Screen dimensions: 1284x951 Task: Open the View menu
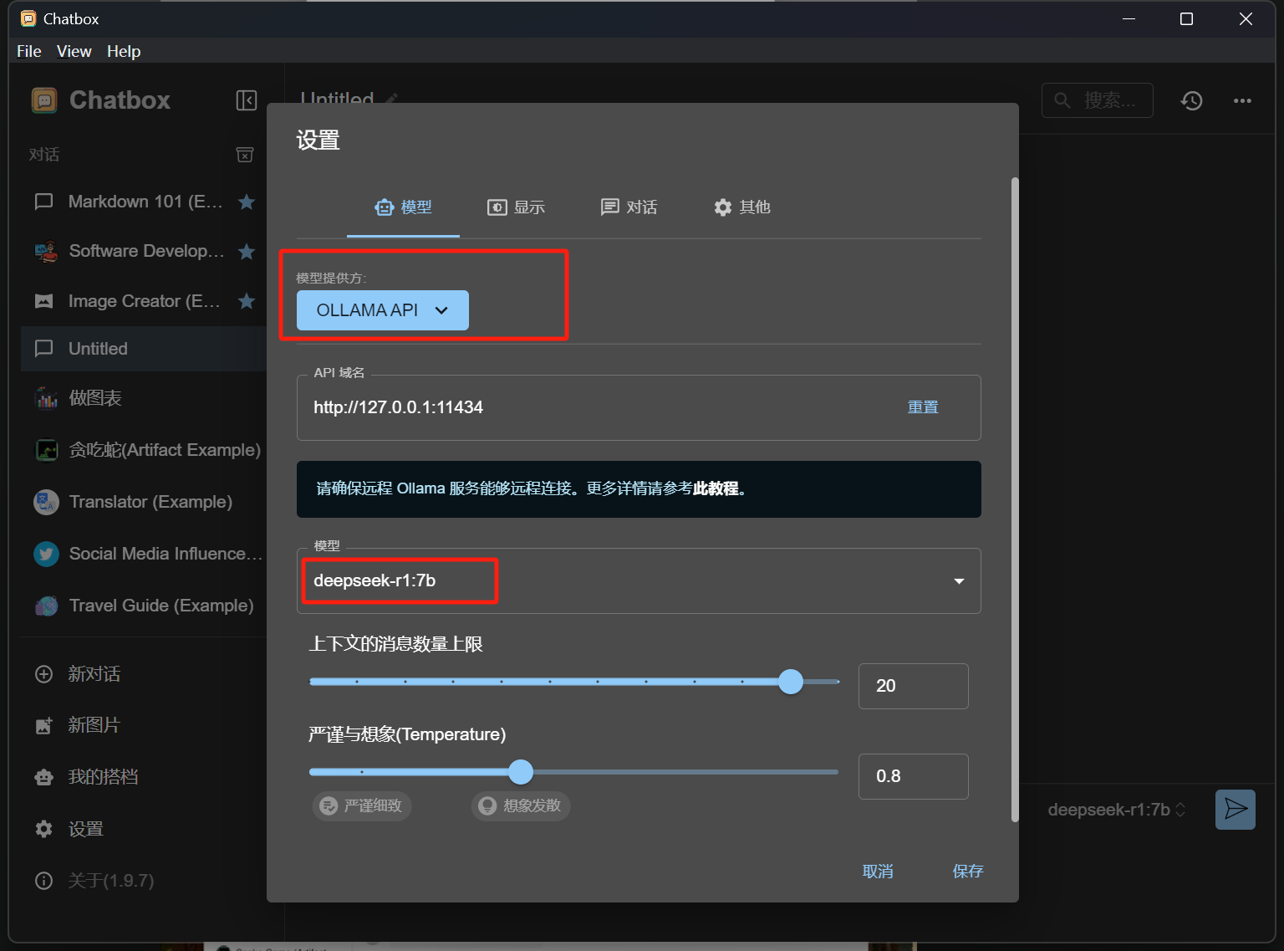pos(74,52)
